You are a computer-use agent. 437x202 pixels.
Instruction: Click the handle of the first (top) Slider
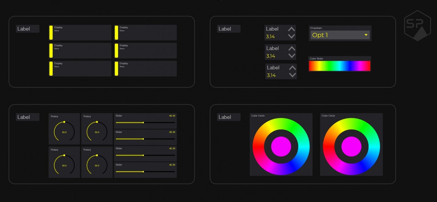pyautogui.click(x=143, y=123)
